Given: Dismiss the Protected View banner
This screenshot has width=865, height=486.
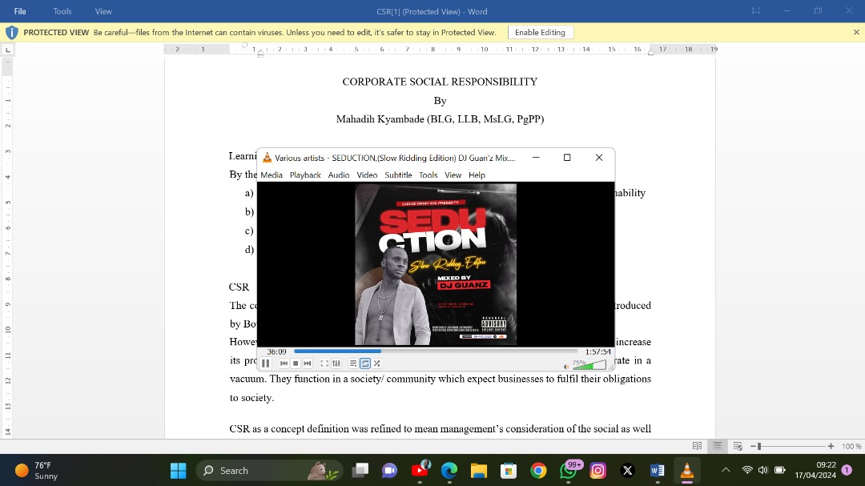Looking at the screenshot, I should [856, 33].
